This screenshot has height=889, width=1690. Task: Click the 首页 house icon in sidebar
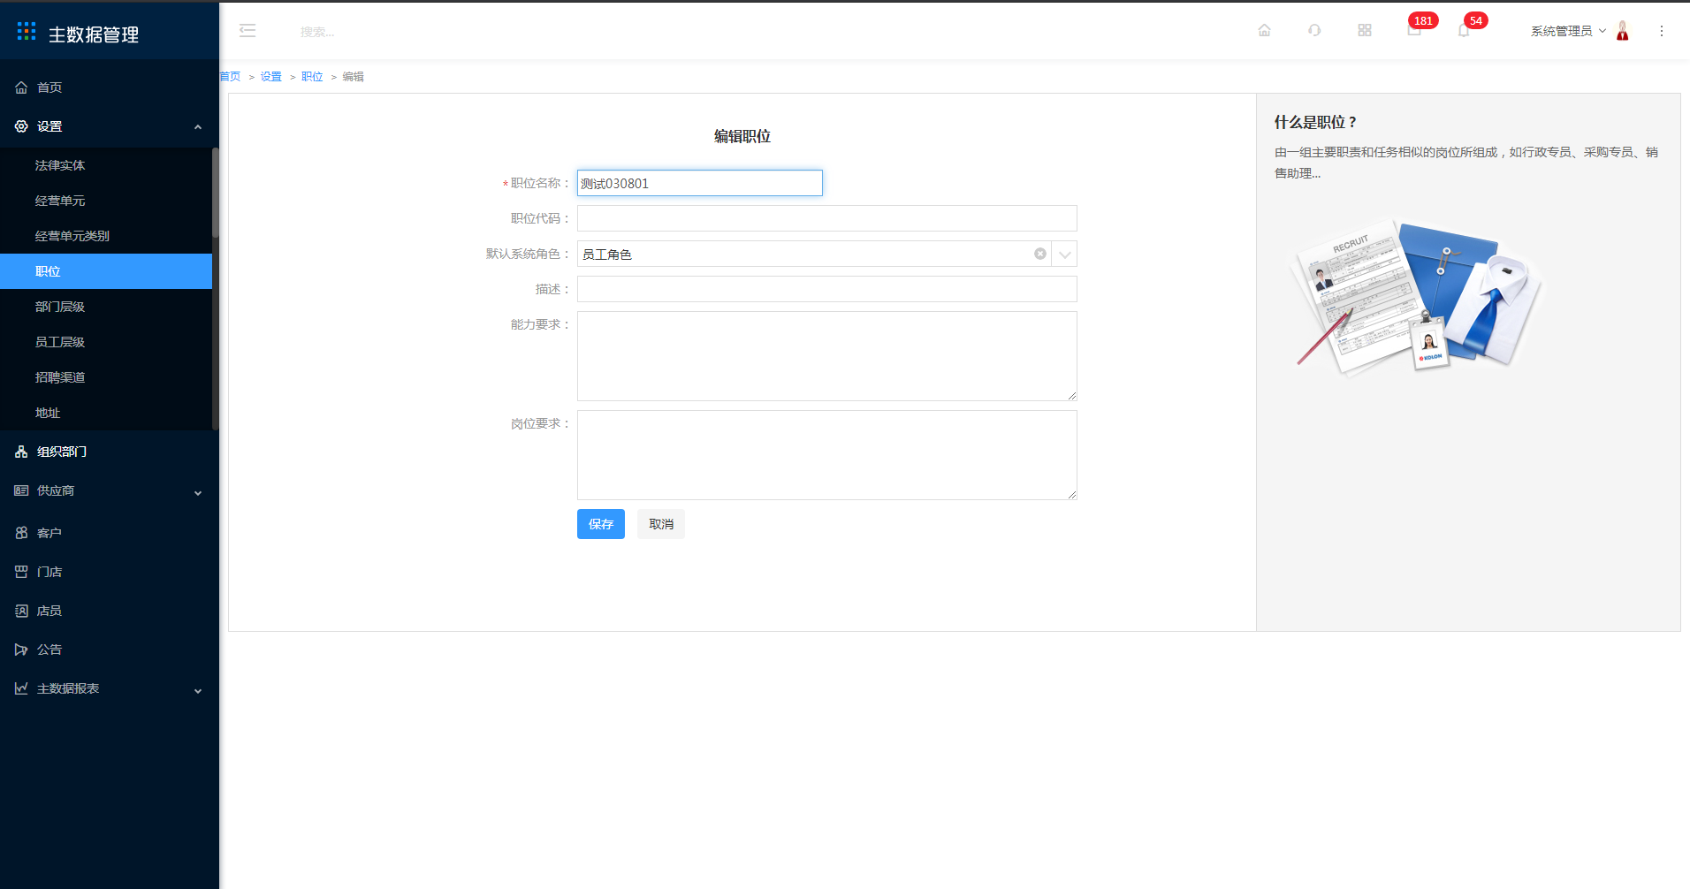pos(21,87)
